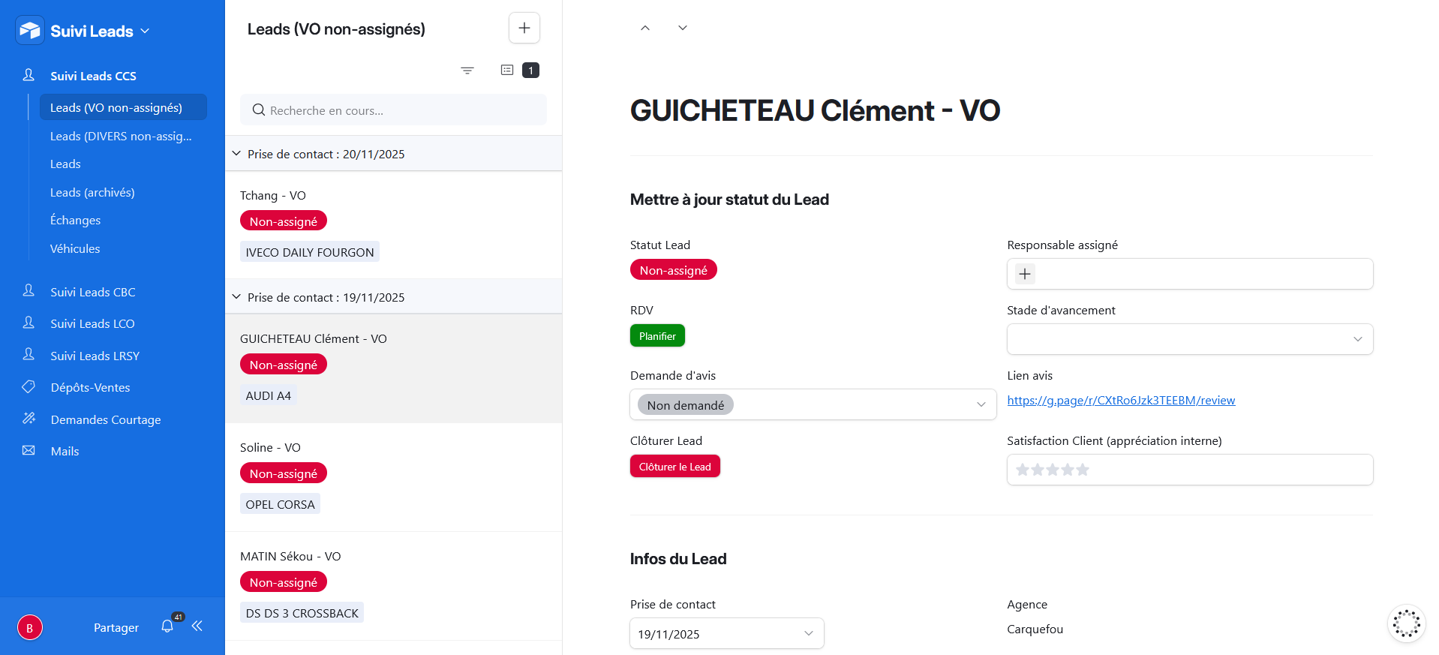
Task: Click the list view options icon
Action: point(507,70)
